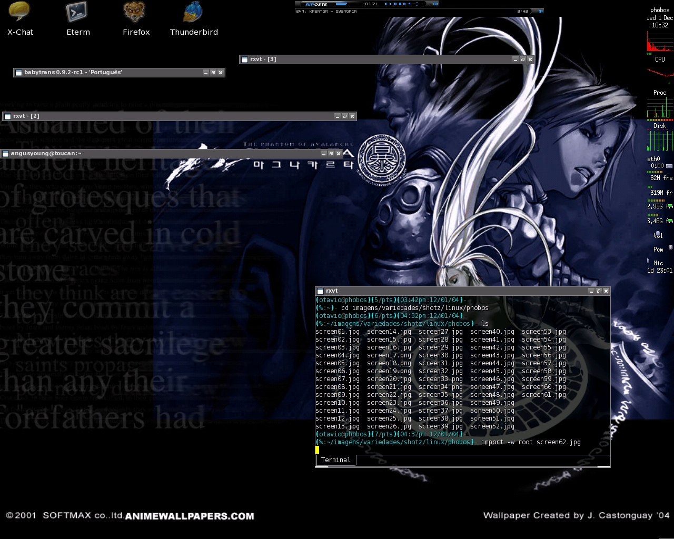Click the eth0 network timer button
This screenshot has width=674, height=539.
pyautogui.click(x=669, y=166)
